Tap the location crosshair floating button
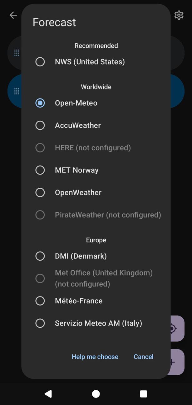The width and height of the screenshot is (192, 405). 173,329
